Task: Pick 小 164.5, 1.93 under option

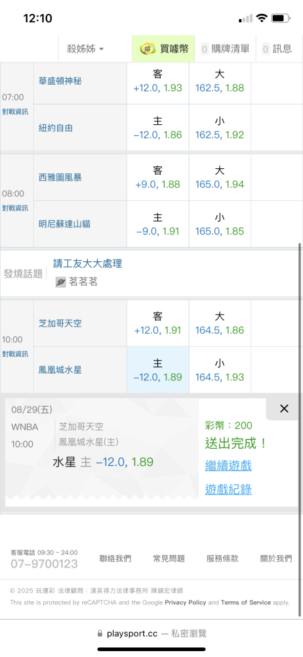Action: 220,370
